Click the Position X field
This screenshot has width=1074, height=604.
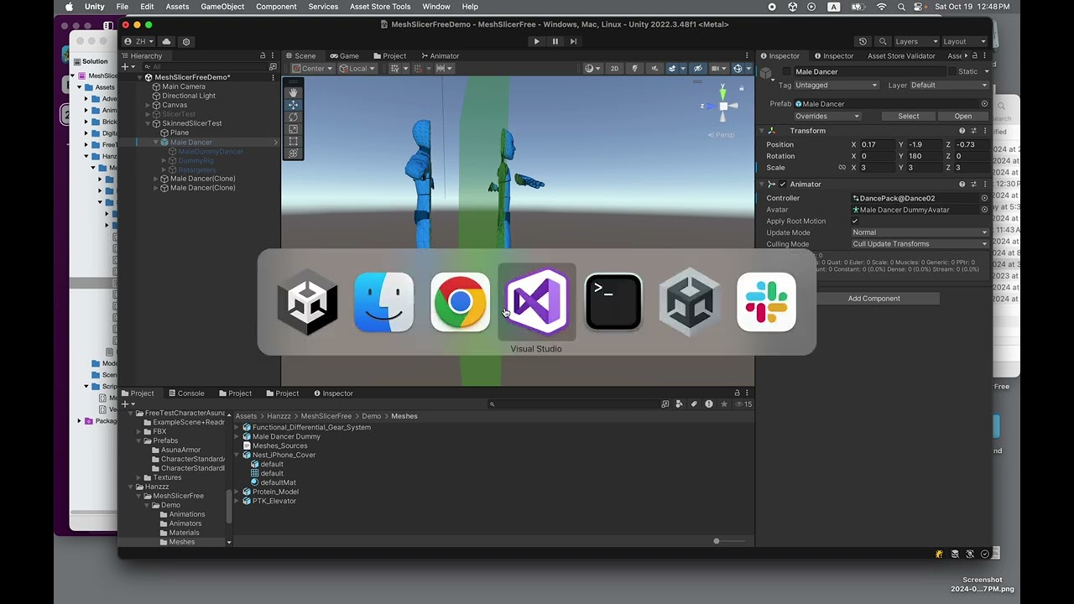tap(876, 145)
